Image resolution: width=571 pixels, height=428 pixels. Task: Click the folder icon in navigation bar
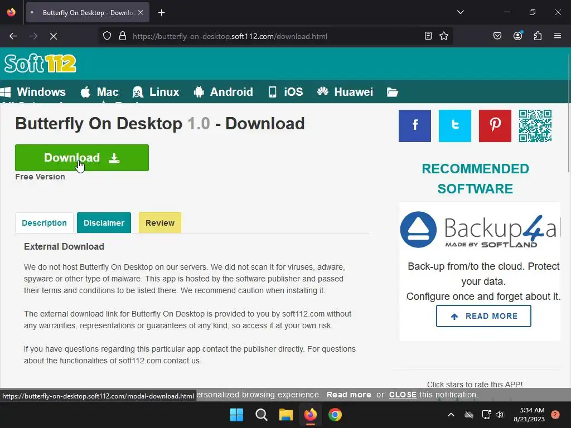pos(392,92)
